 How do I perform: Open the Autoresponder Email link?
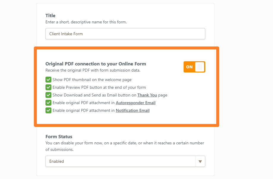(x=135, y=103)
